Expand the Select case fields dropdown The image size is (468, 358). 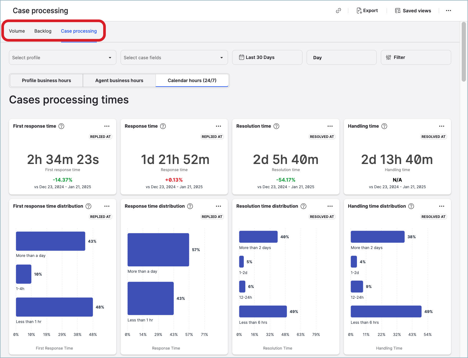coord(174,58)
